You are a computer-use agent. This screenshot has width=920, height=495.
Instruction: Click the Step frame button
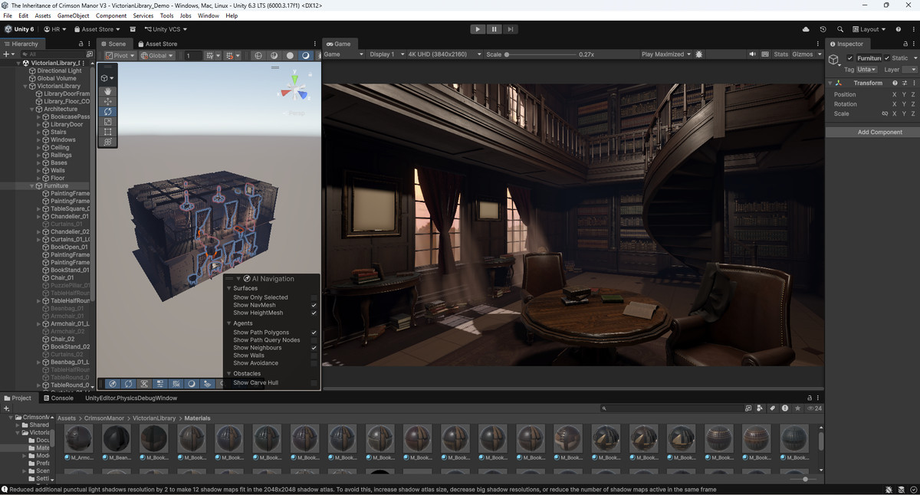click(510, 29)
